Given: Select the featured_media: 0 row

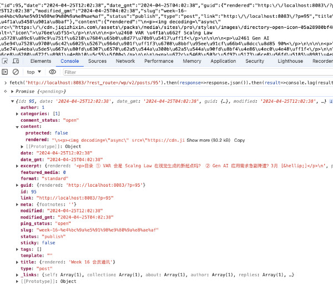Looking at the screenshot, I should (43, 172).
